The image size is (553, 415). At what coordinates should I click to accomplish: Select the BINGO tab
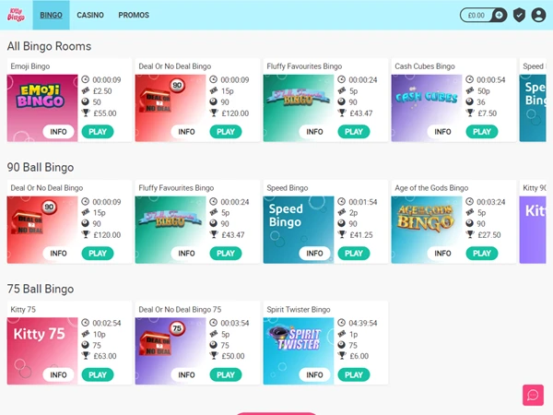tap(51, 15)
